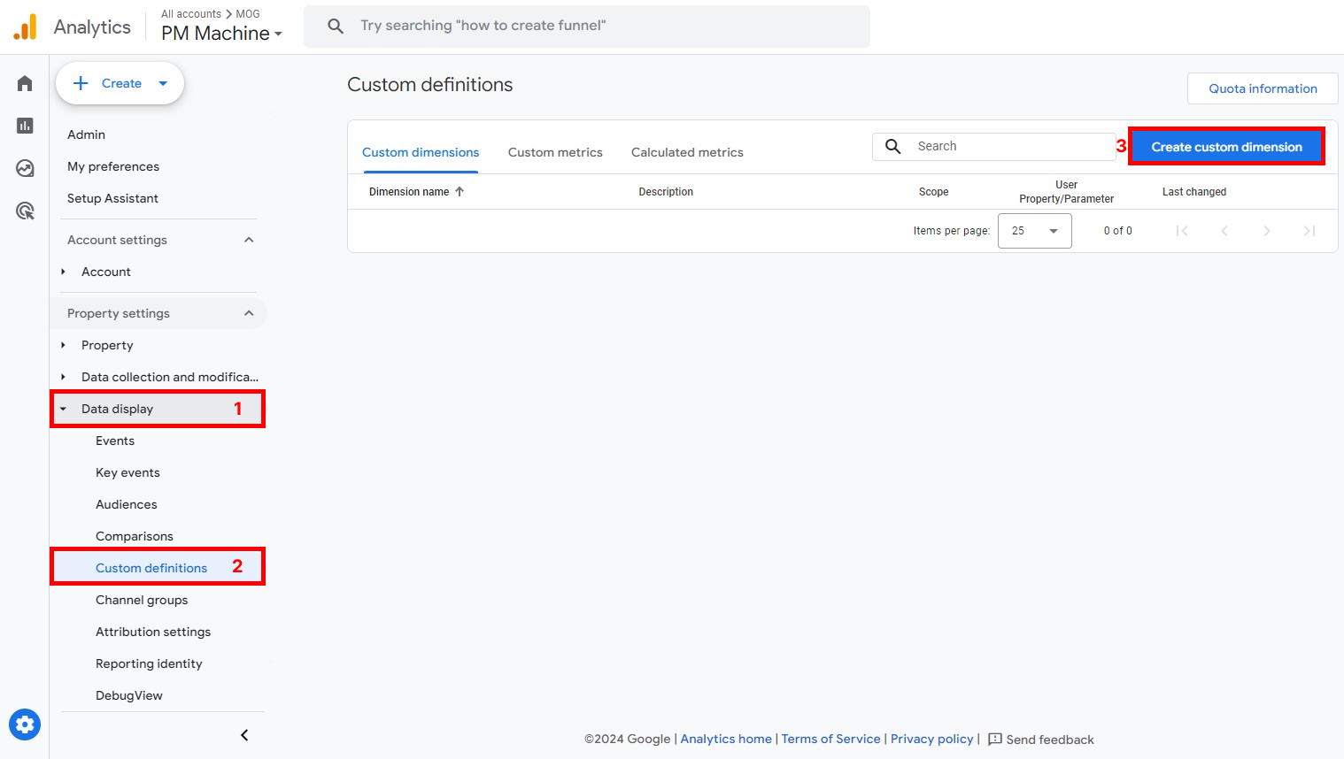Image resolution: width=1344 pixels, height=759 pixels.
Task: Click the All accounts breadcrumb
Action: tap(191, 14)
